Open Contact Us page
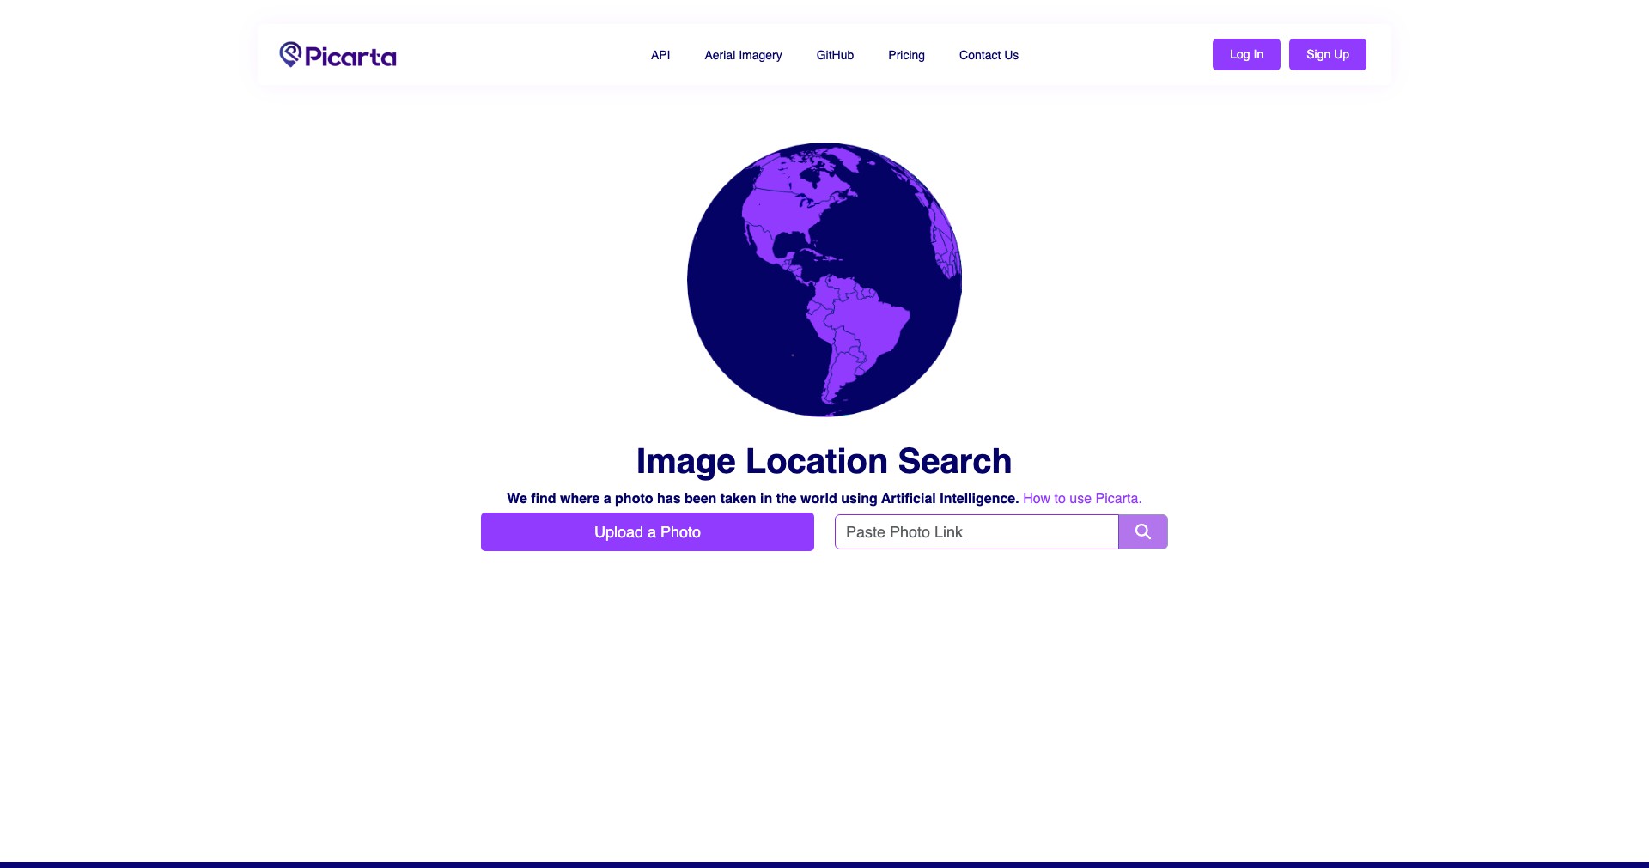Image resolution: width=1649 pixels, height=868 pixels. pos(989,55)
